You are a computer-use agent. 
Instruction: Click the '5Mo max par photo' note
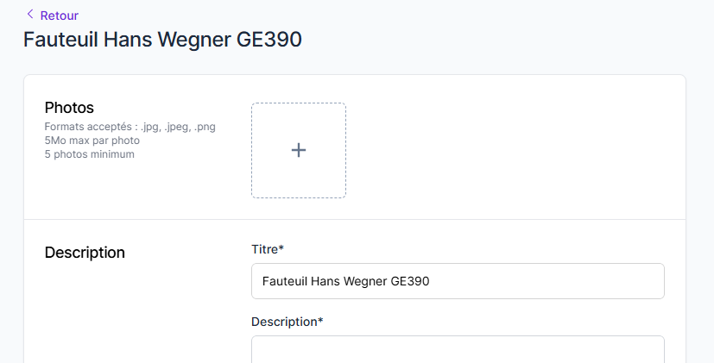click(92, 141)
